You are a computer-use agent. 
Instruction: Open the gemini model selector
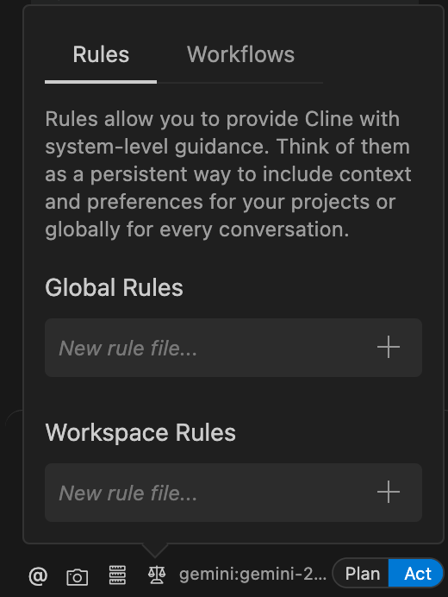click(252, 575)
